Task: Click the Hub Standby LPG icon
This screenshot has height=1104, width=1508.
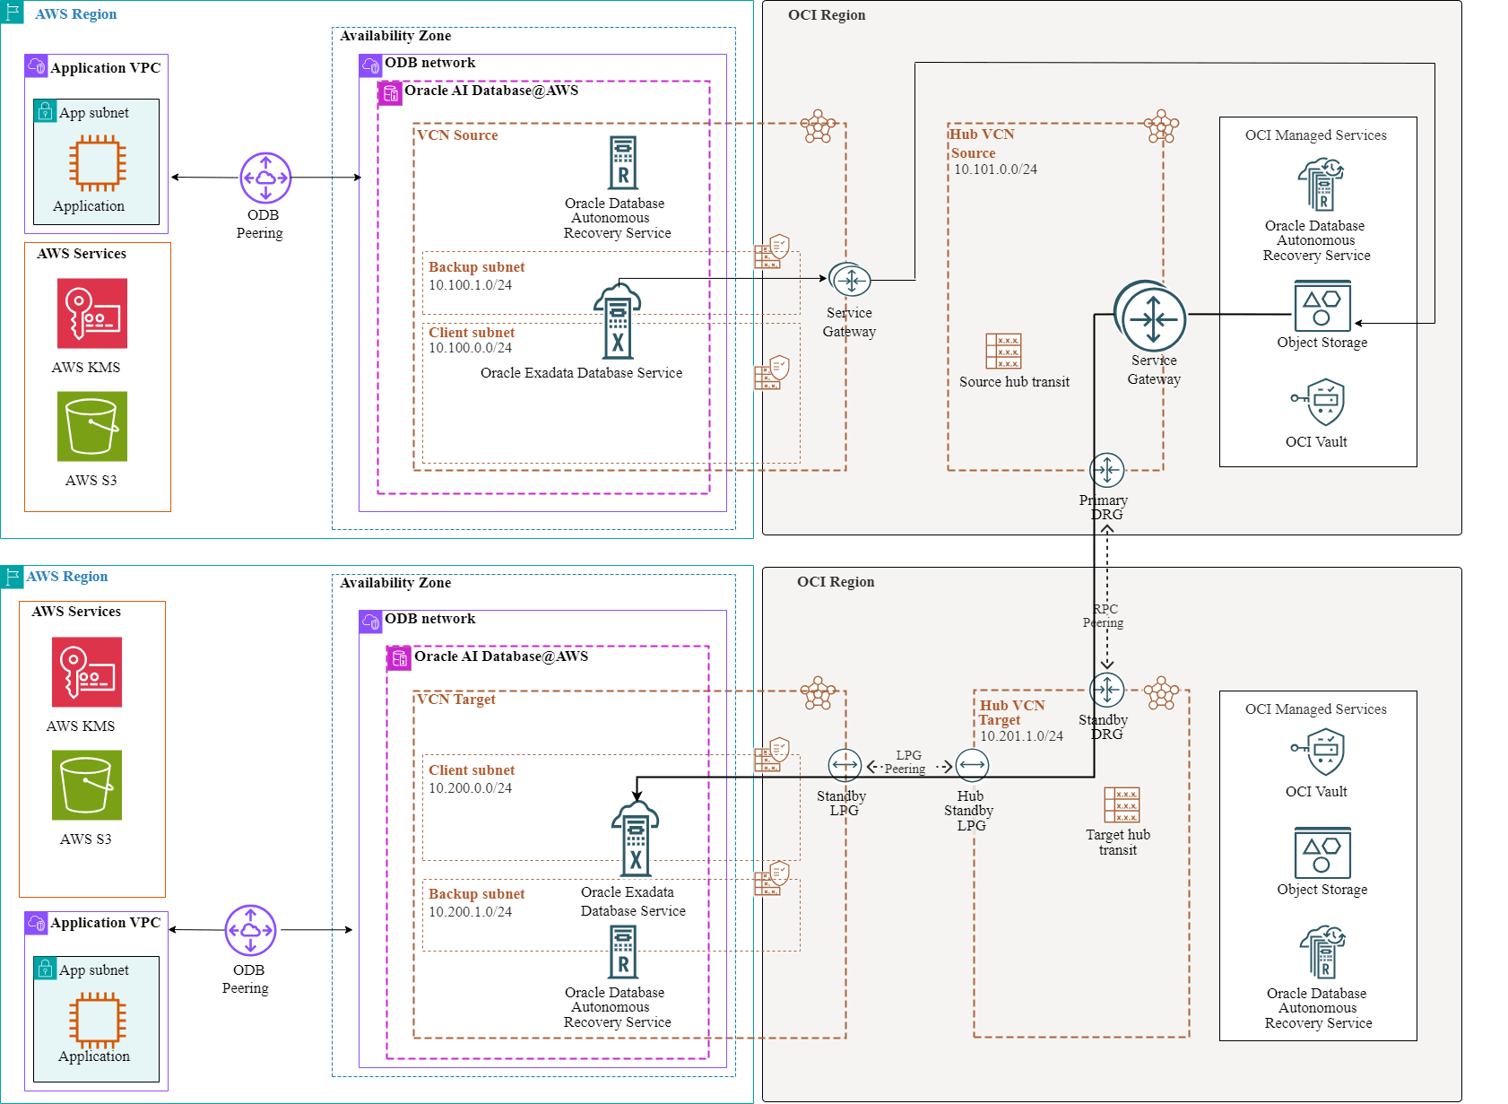Action: (x=972, y=766)
